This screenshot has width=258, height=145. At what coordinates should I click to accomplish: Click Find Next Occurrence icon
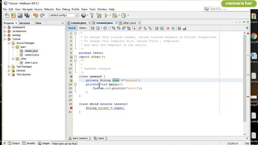(x=124, y=28)
